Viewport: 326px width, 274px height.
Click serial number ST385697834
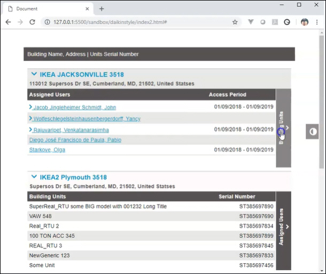coord(256,226)
